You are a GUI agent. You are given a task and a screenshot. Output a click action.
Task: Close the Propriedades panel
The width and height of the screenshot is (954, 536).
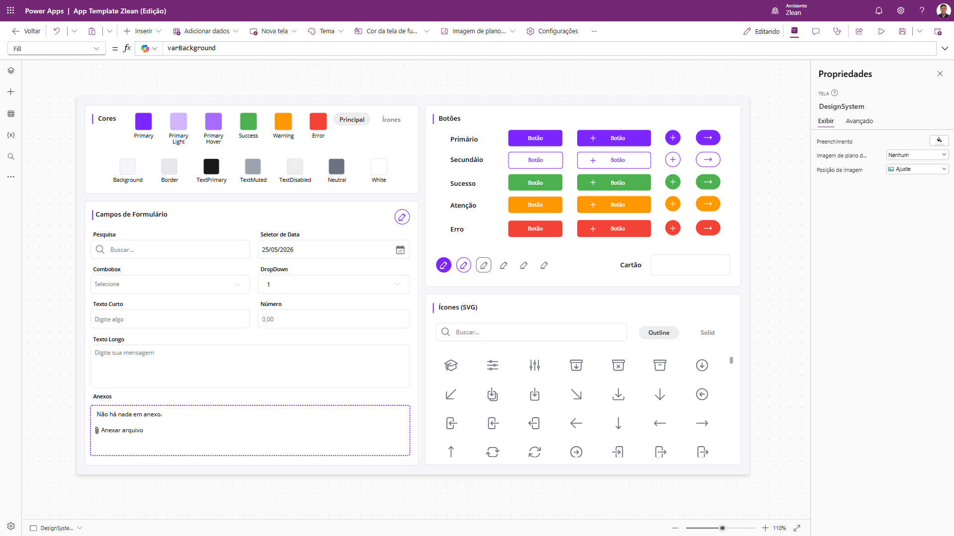(940, 74)
